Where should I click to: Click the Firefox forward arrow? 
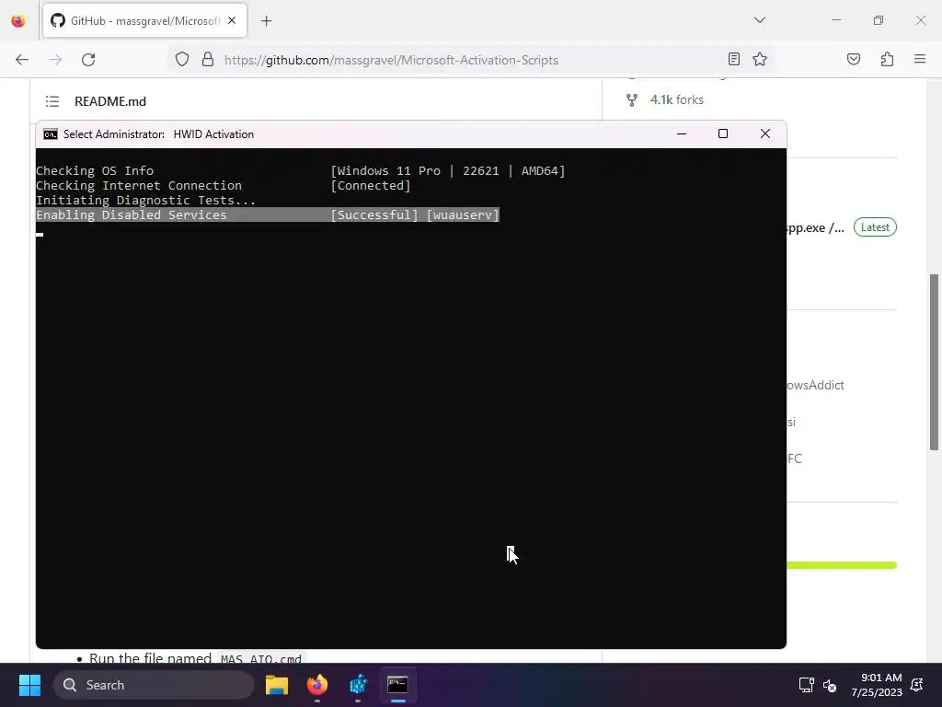click(x=55, y=60)
